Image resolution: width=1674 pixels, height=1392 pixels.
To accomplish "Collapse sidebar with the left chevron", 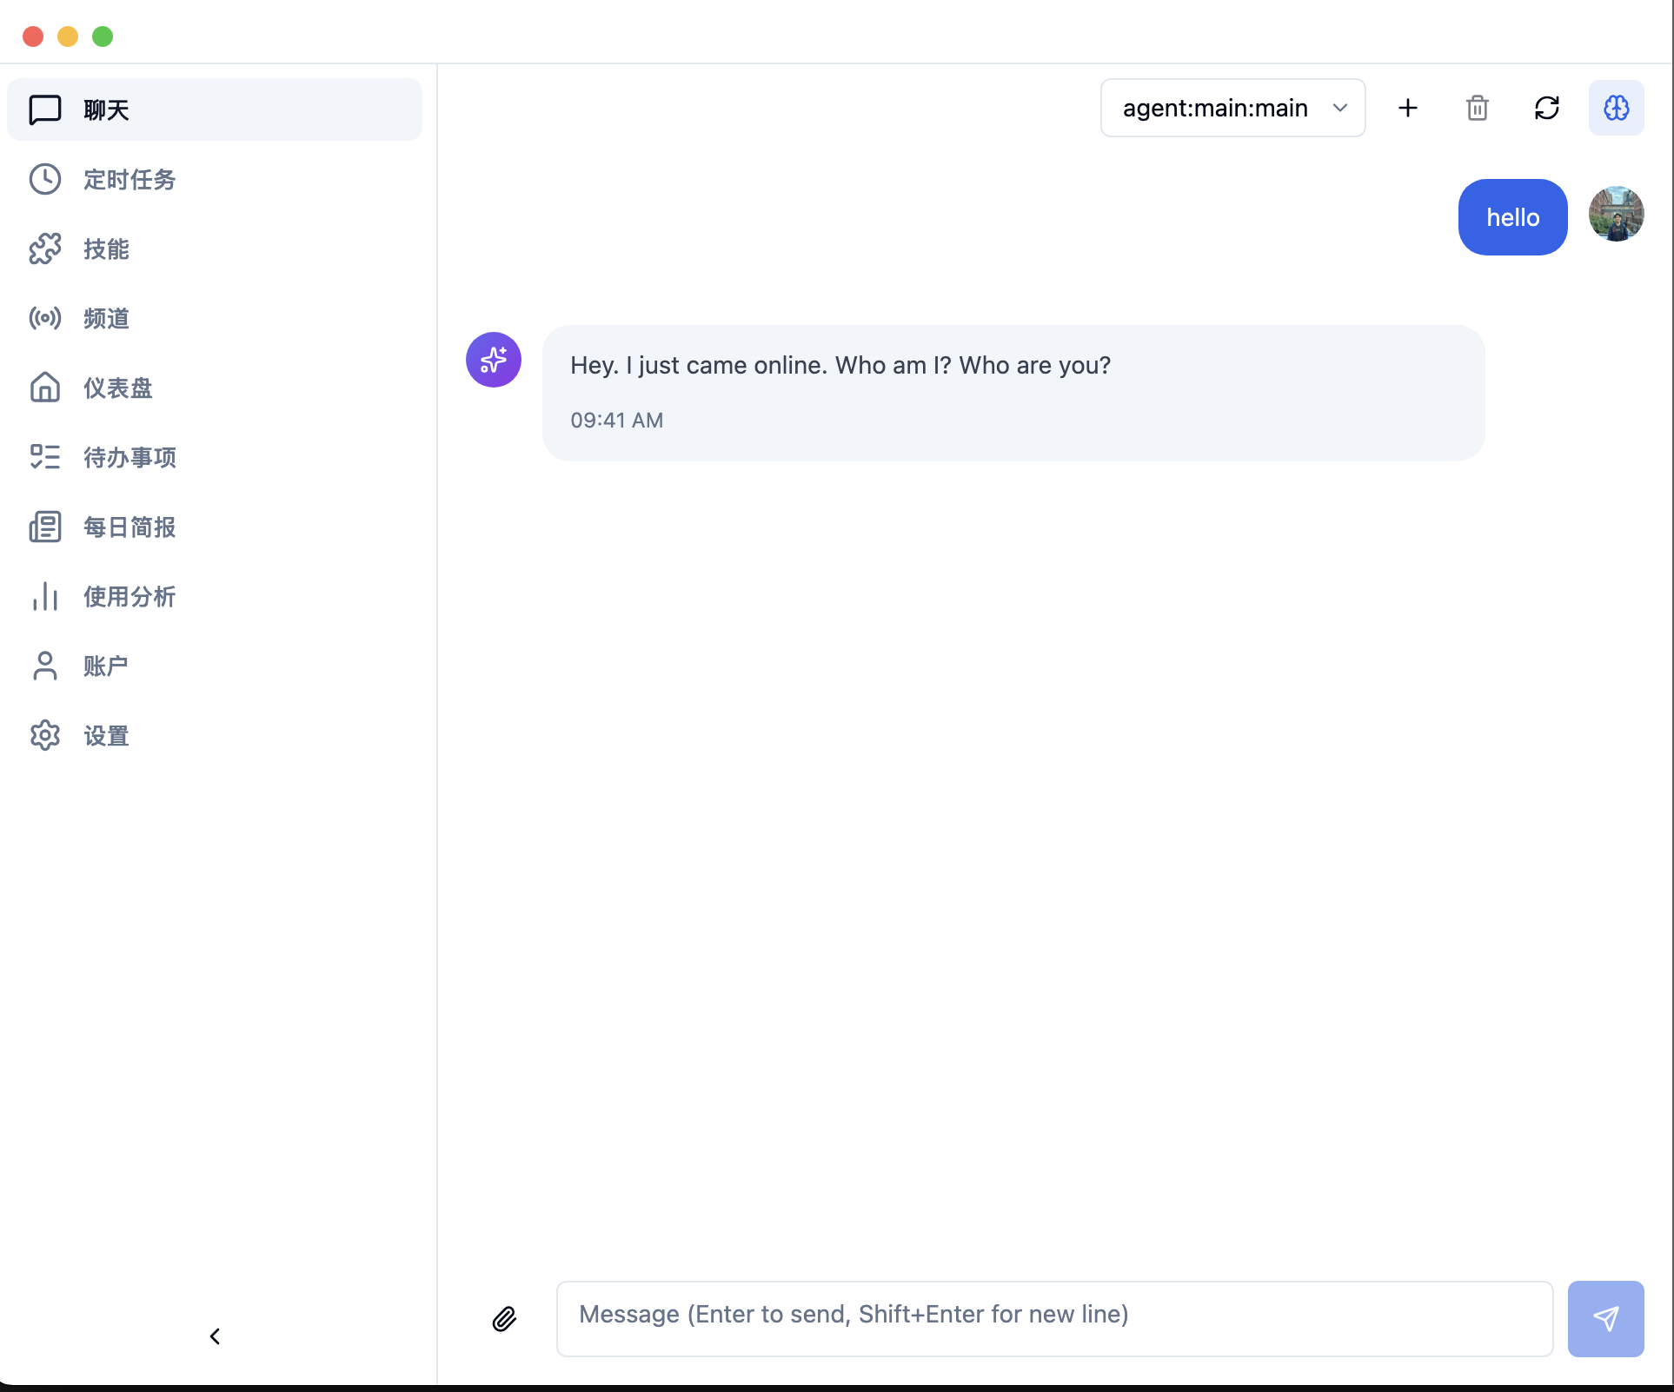I will (x=215, y=1336).
